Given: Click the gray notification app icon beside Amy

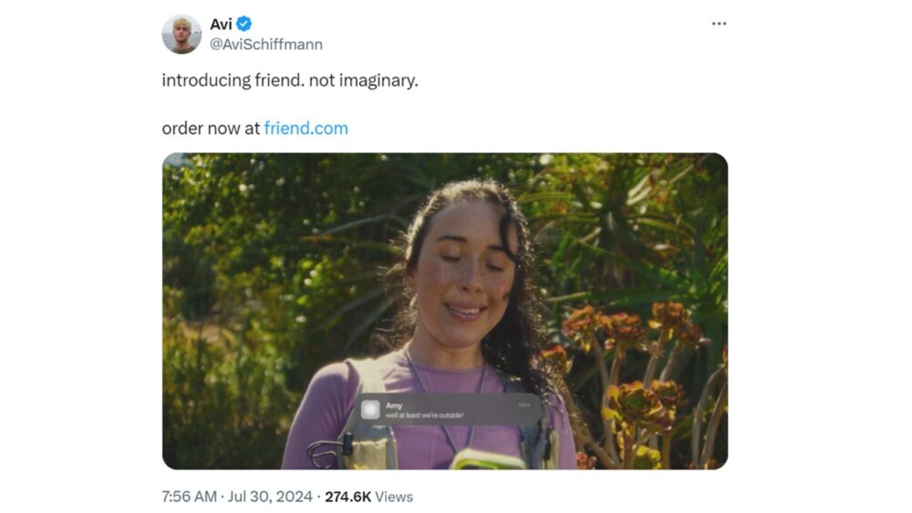Looking at the screenshot, I should coord(370,410).
